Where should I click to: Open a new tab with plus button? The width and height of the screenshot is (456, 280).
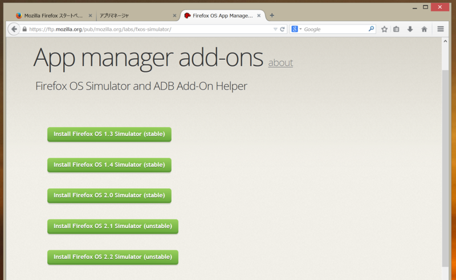[x=272, y=15]
